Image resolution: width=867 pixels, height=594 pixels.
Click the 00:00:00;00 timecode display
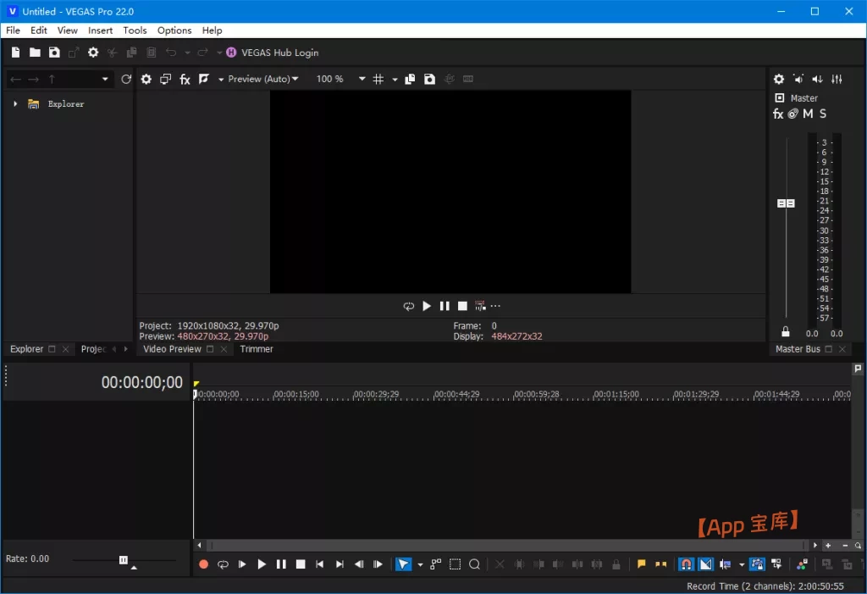pyautogui.click(x=141, y=383)
